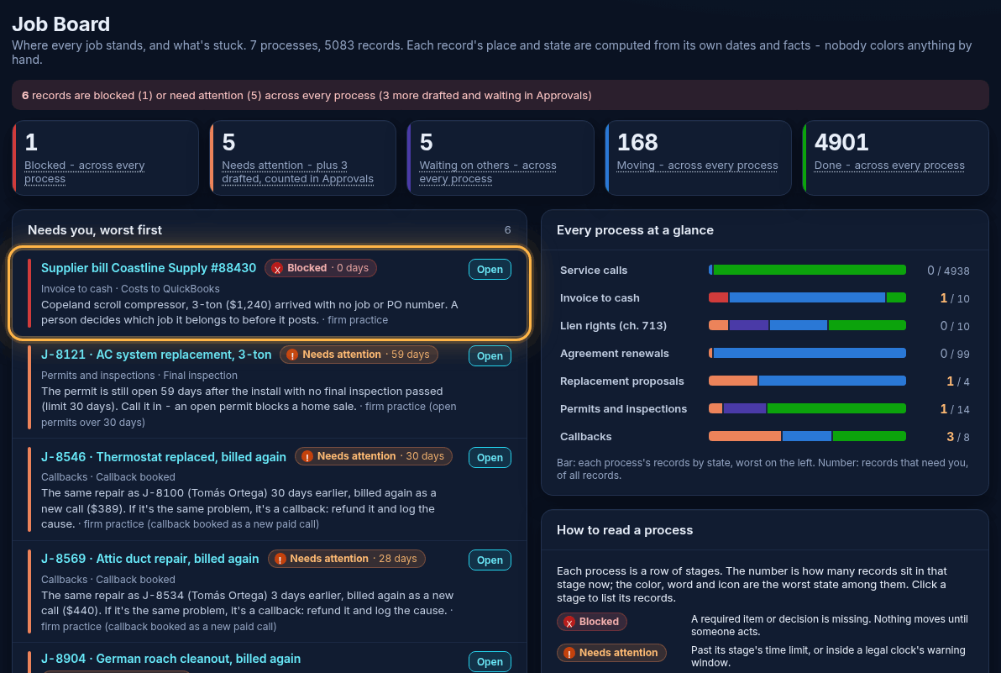1001x673 pixels.
Task: Select the Moving summary card showing 168
Action: coord(698,158)
